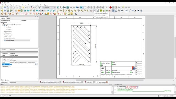This screenshot has height=99, width=176.
Task: Open the Справка menu
Action: tap(46, 5)
